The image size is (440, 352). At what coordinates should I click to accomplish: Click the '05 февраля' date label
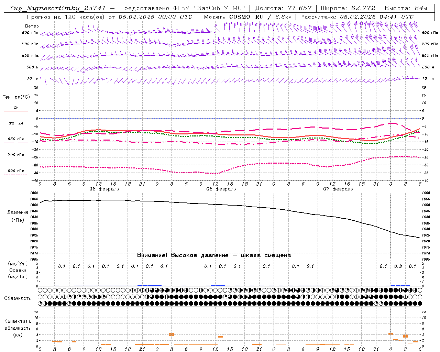click(x=104, y=189)
